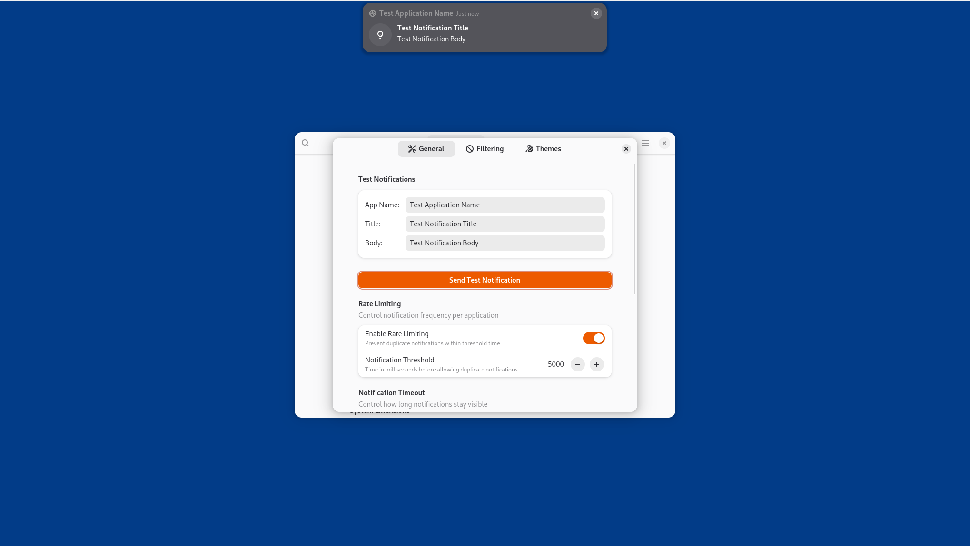Dismiss the test notification banner
This screenshot has width=970, height=546.
(x=596, y=13)
